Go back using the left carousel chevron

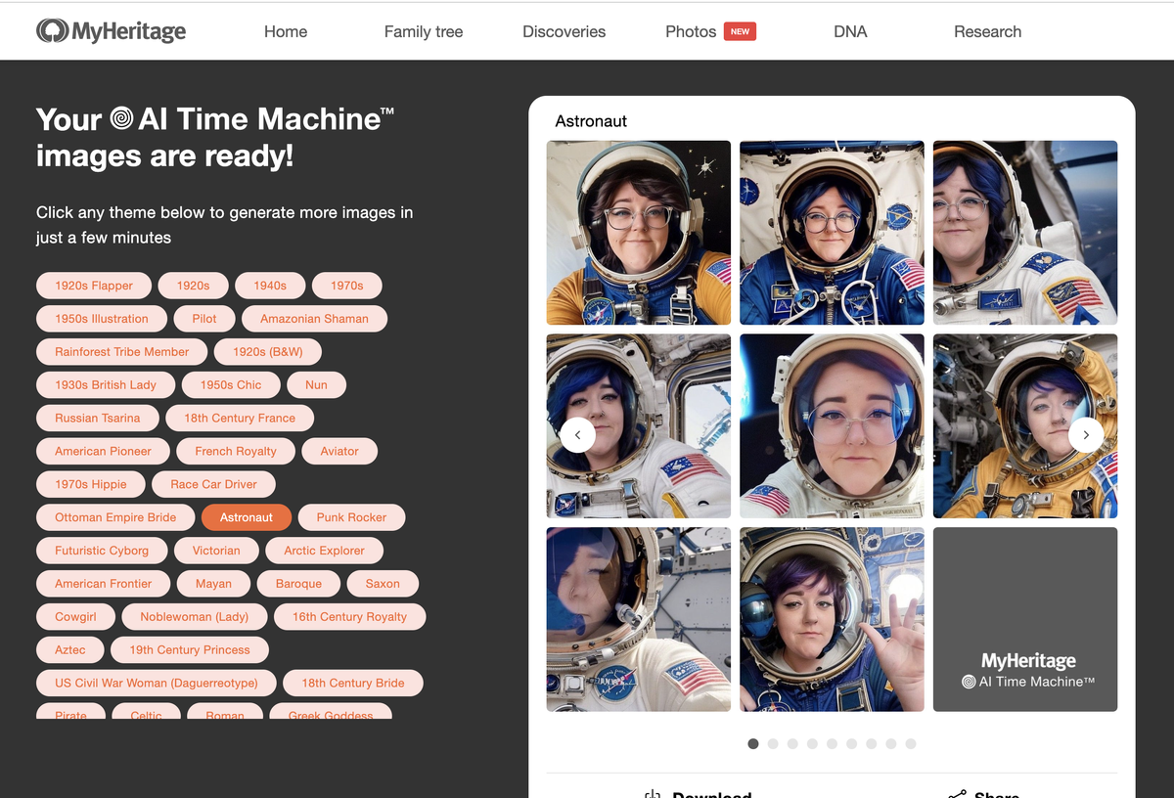[577, 434]
